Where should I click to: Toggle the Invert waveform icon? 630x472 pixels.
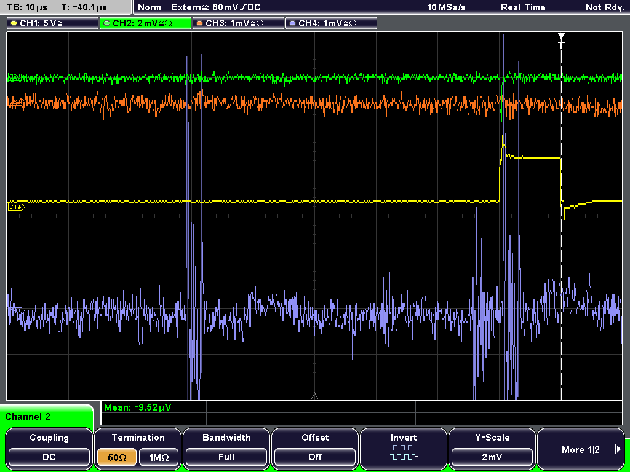pyautogui.click(x=404, y=452)
